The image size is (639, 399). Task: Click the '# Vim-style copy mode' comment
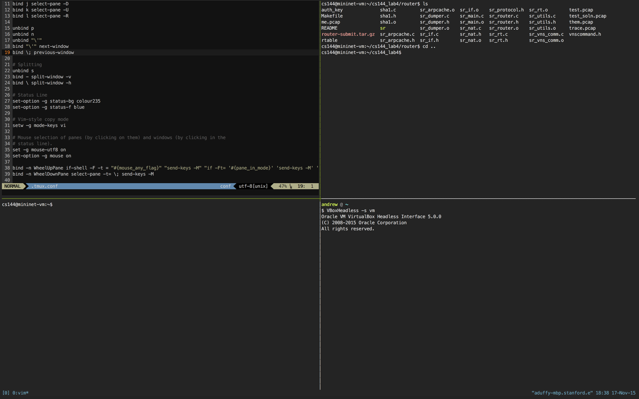pos(40,119)
